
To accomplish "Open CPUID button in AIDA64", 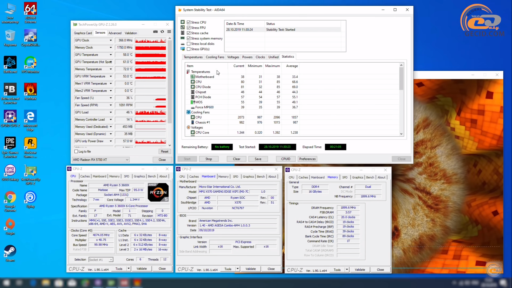I will tap(286, 159).
